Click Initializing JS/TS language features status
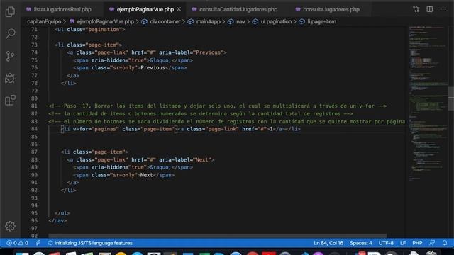 coord(90,243)
